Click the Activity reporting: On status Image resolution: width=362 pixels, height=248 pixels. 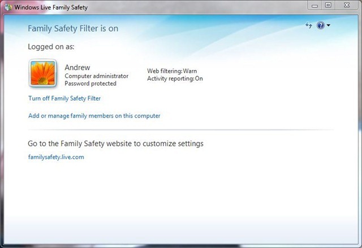pos(175,79)
